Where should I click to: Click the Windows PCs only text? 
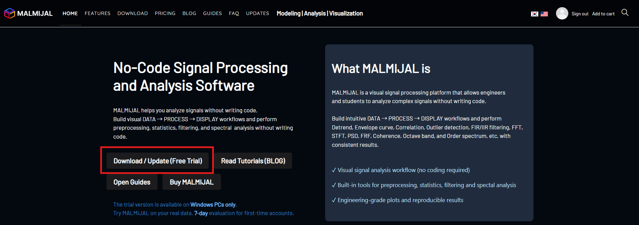point(213,205)
